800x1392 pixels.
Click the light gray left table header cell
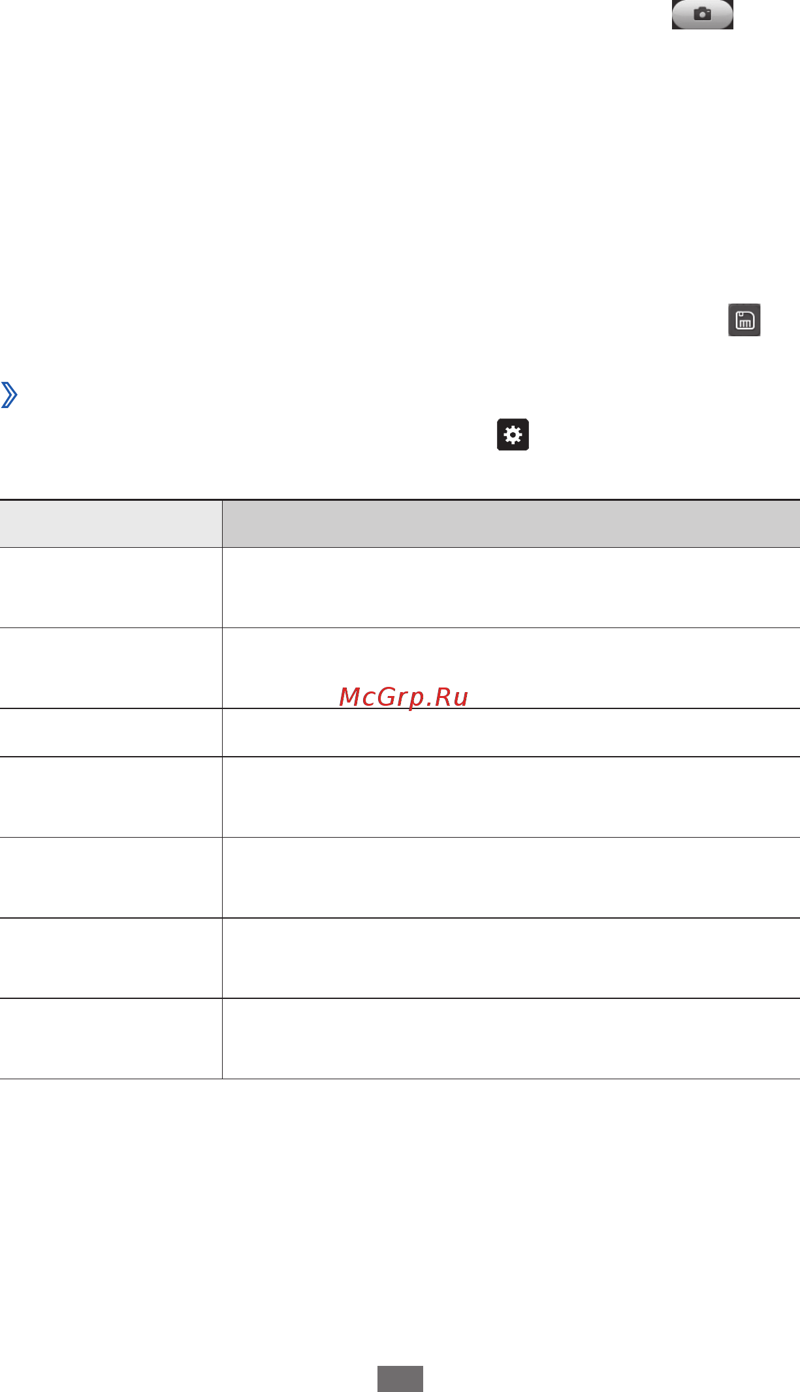pos(110,524)
